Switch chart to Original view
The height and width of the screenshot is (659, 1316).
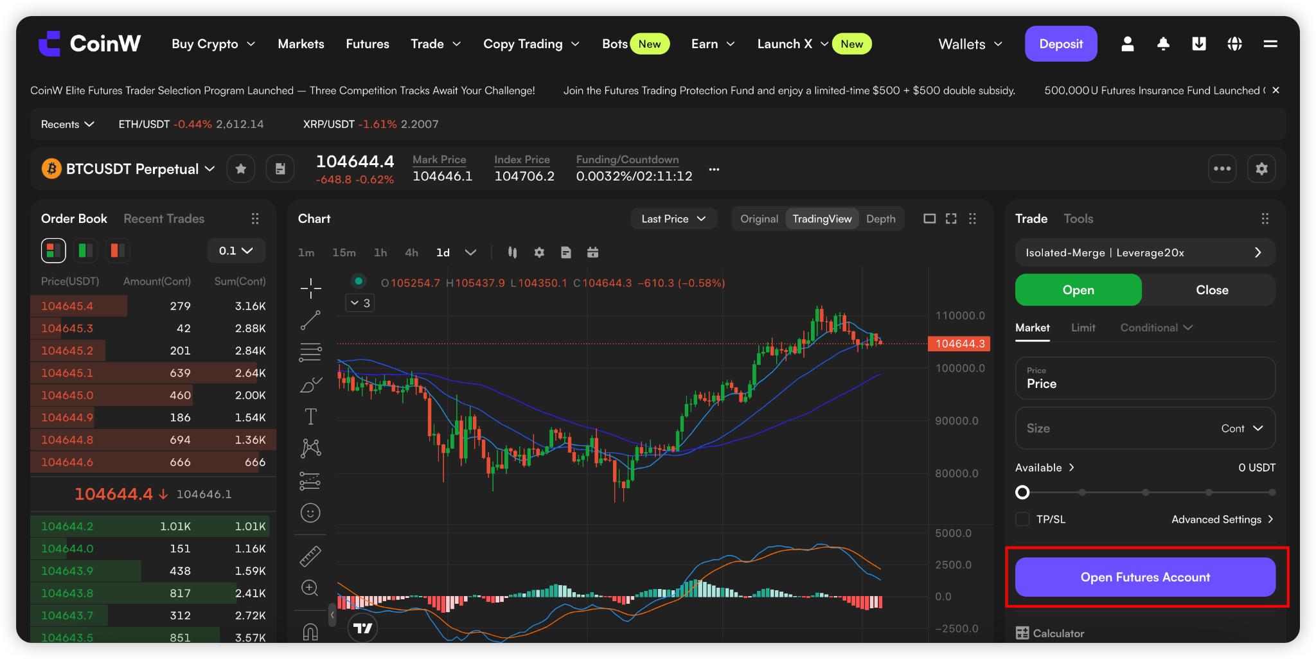coord(759,219)
